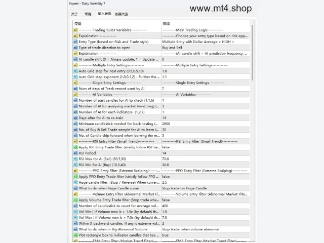Click the icon beside Huge candle filter row

click(x=75, y=182)
